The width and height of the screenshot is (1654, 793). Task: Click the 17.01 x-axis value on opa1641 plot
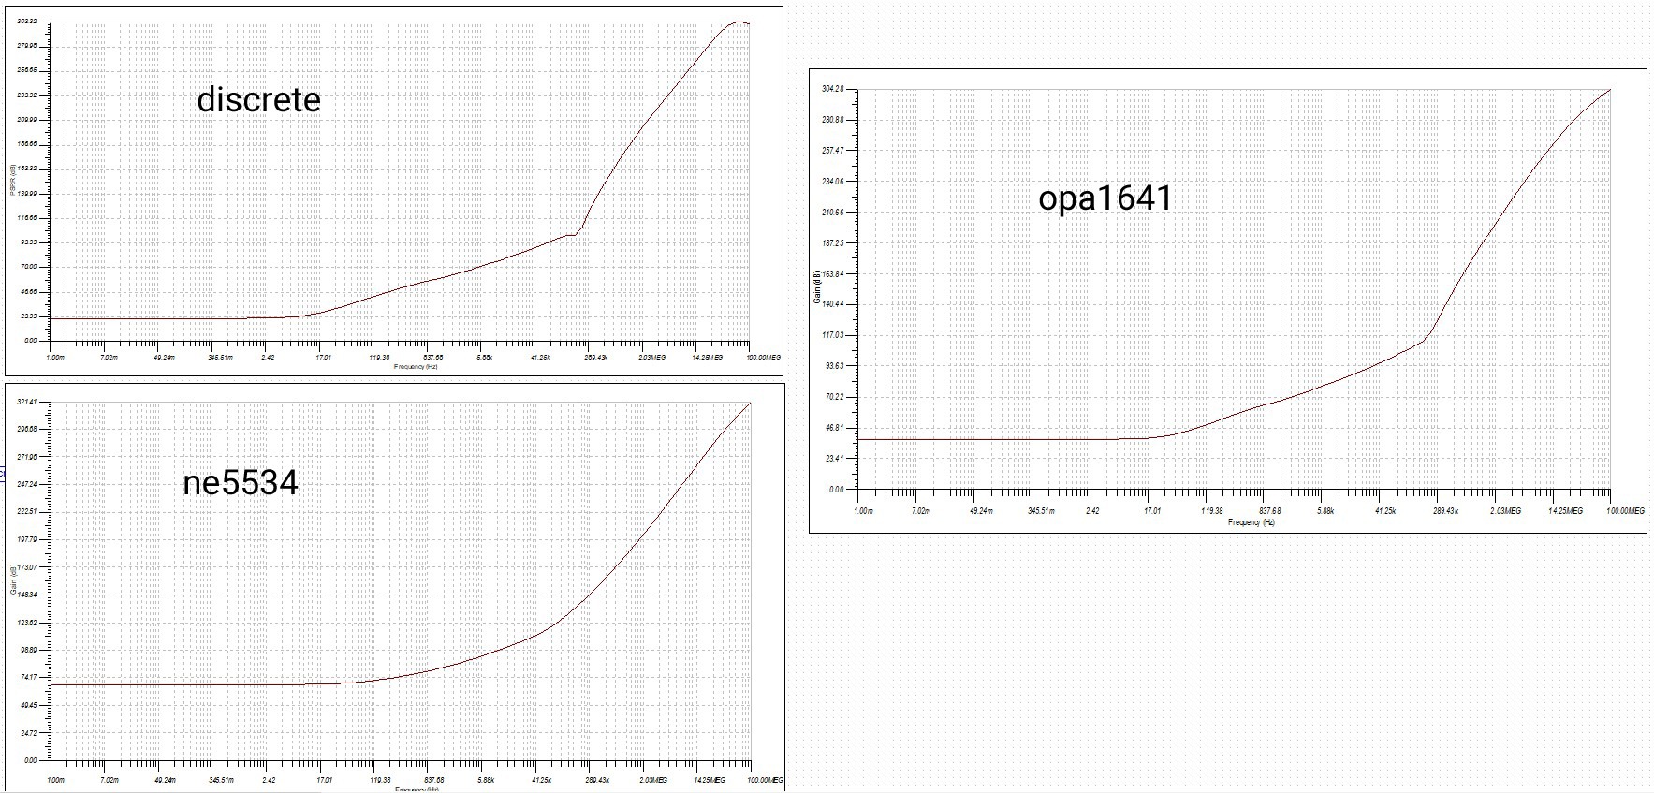1152,511
